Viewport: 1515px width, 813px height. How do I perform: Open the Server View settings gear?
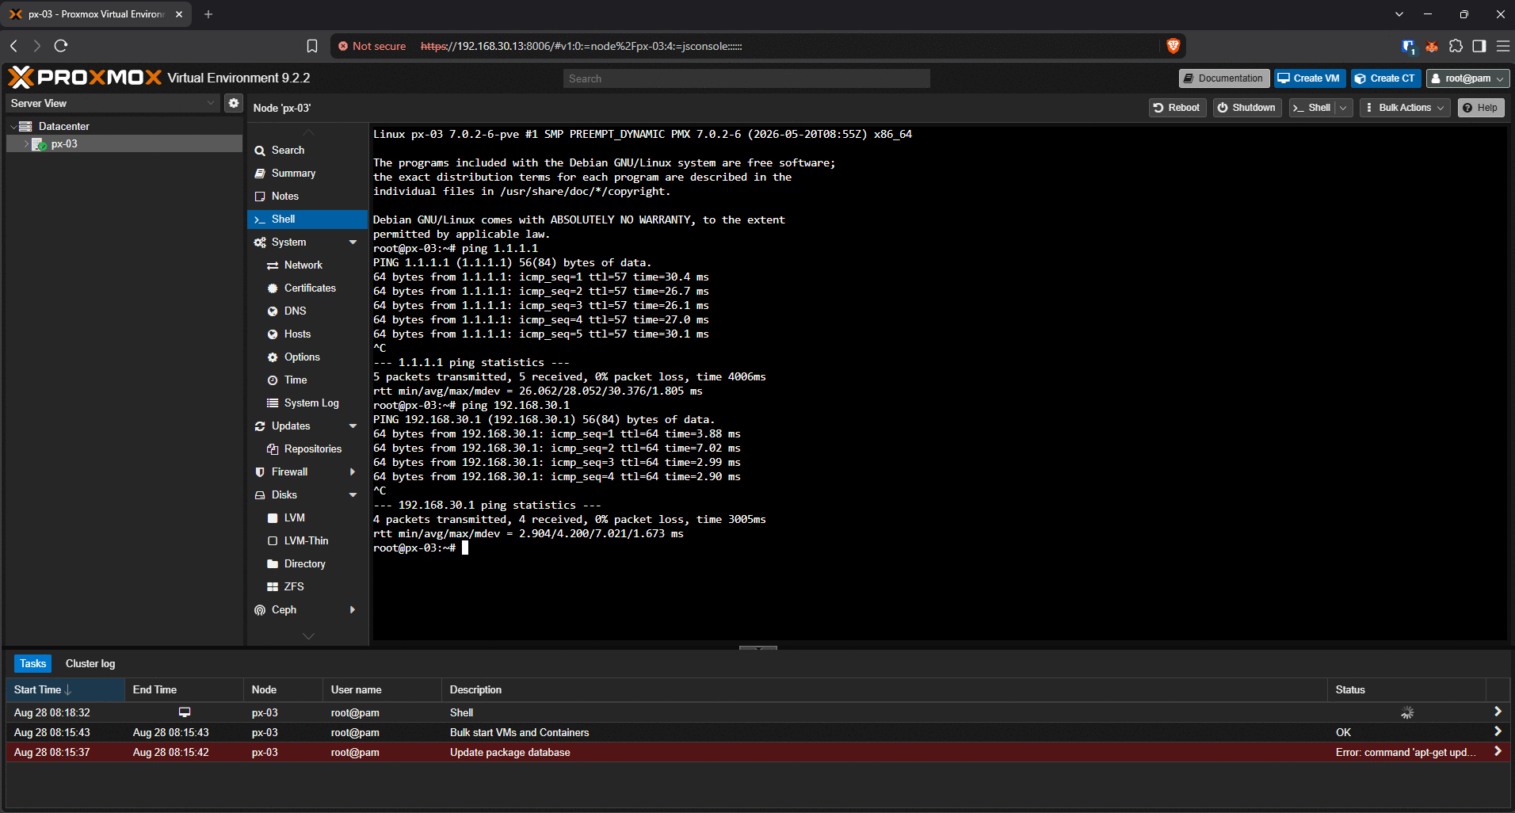tap(233, 103)
